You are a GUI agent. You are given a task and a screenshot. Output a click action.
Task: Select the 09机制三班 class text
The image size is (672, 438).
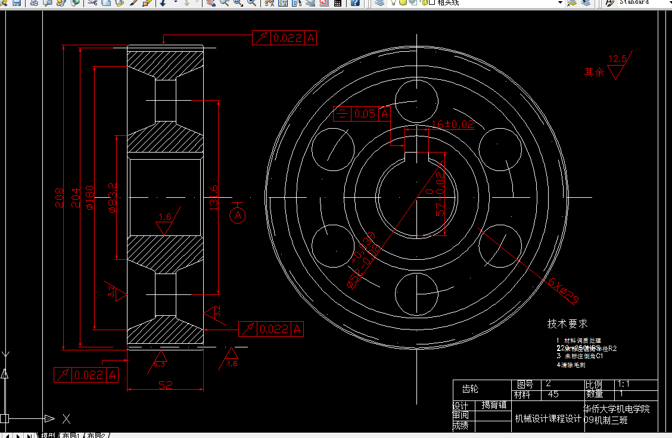tap(605, 420)
